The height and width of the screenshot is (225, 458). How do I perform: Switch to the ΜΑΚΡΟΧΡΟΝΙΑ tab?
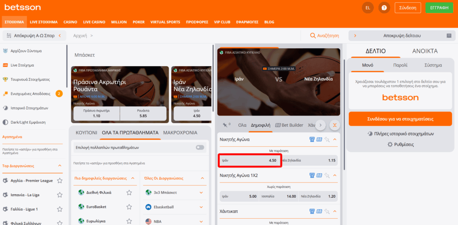pyautogui.click(x=180, y=133)
